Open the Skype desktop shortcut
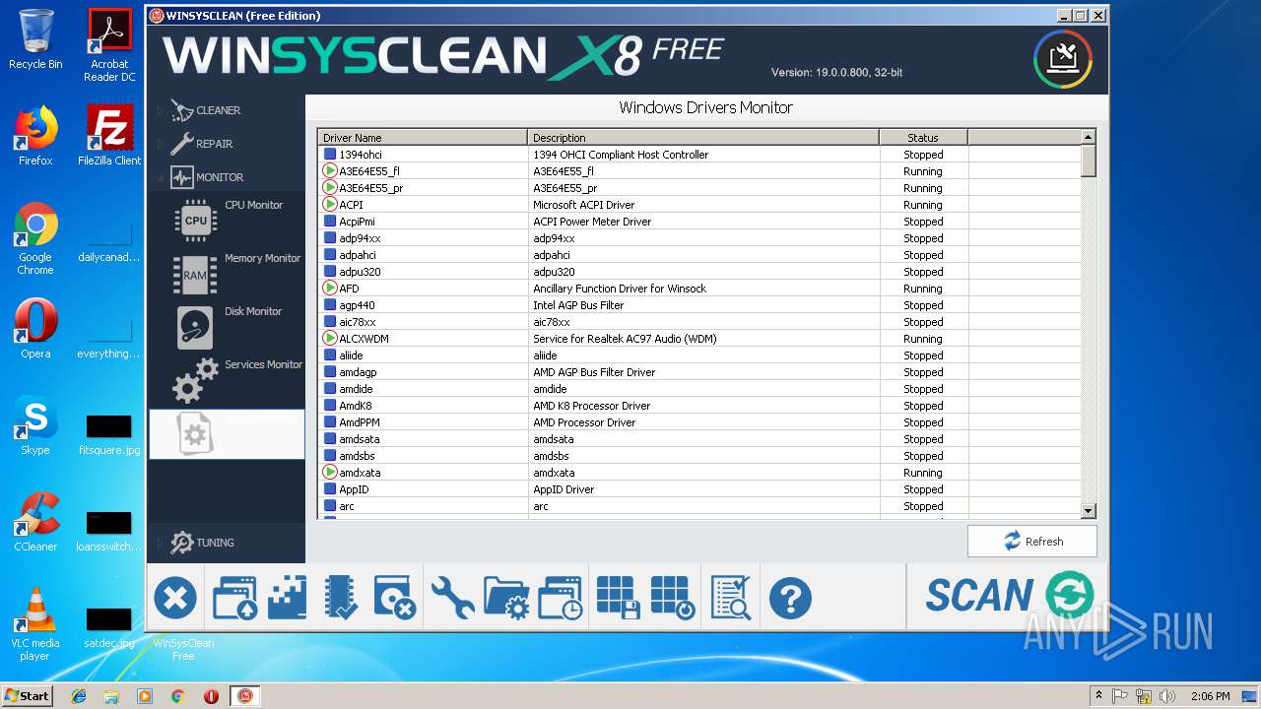This screenshot has height=709, width=1261. pyautogui.click(x=35, y=425)
